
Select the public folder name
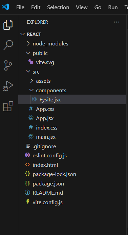pyautogui.click(x=40, y=53)
